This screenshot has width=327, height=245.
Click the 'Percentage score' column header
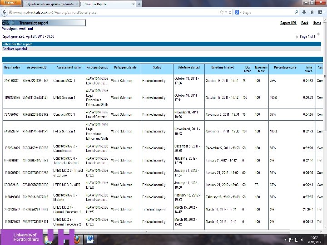(x=285, y=68)
